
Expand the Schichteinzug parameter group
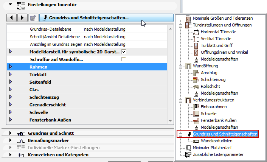pos(11,97)
